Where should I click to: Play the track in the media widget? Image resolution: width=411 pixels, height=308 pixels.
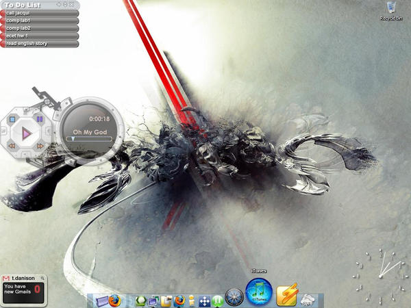pyautogui.click(x=26, y=133)
